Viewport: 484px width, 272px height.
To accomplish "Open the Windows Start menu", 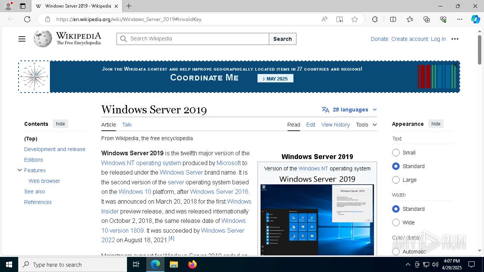I will pyautogui.click(x=9, y=264).
